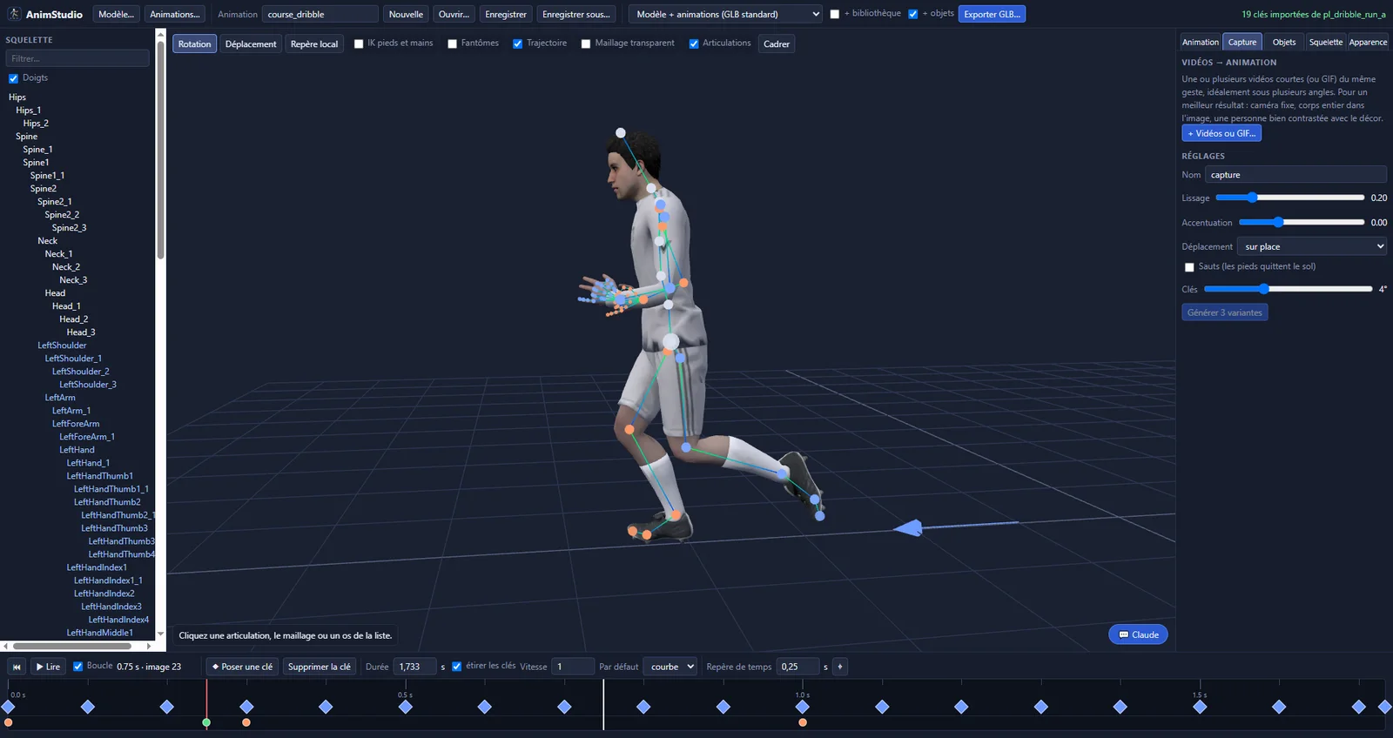Open the Animations... menu
The image size is (1393, 738).
tap(175, 14)
